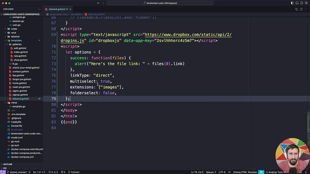The image size is (310, 174).
Task: Click Go 1.21.1 version in status bar
Action: 39,172
